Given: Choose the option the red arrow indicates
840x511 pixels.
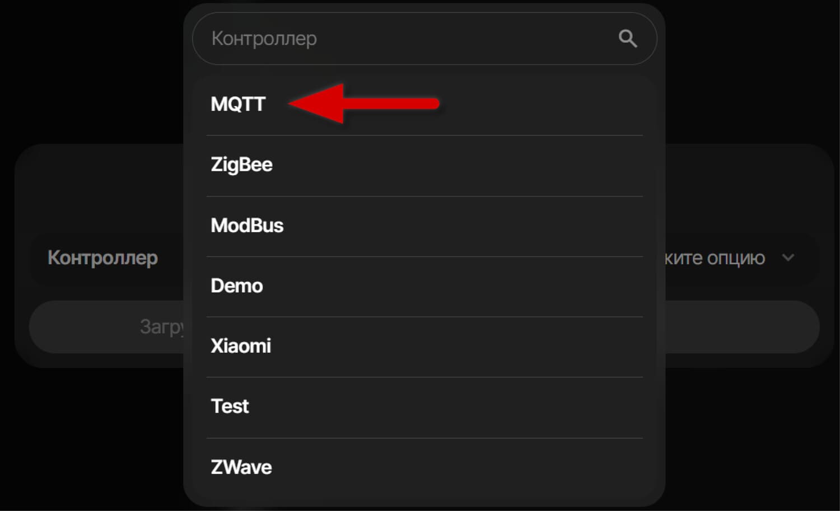Looking at the screenshot, I should [238, 104].
